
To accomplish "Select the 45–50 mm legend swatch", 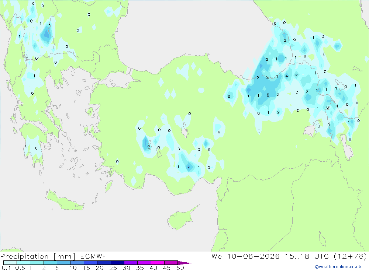I will coord(171,263).
